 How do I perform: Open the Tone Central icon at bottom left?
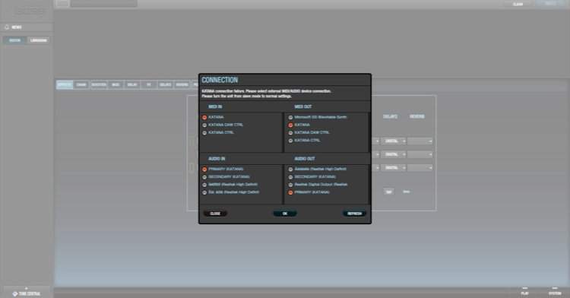click(x=15, y=293)
